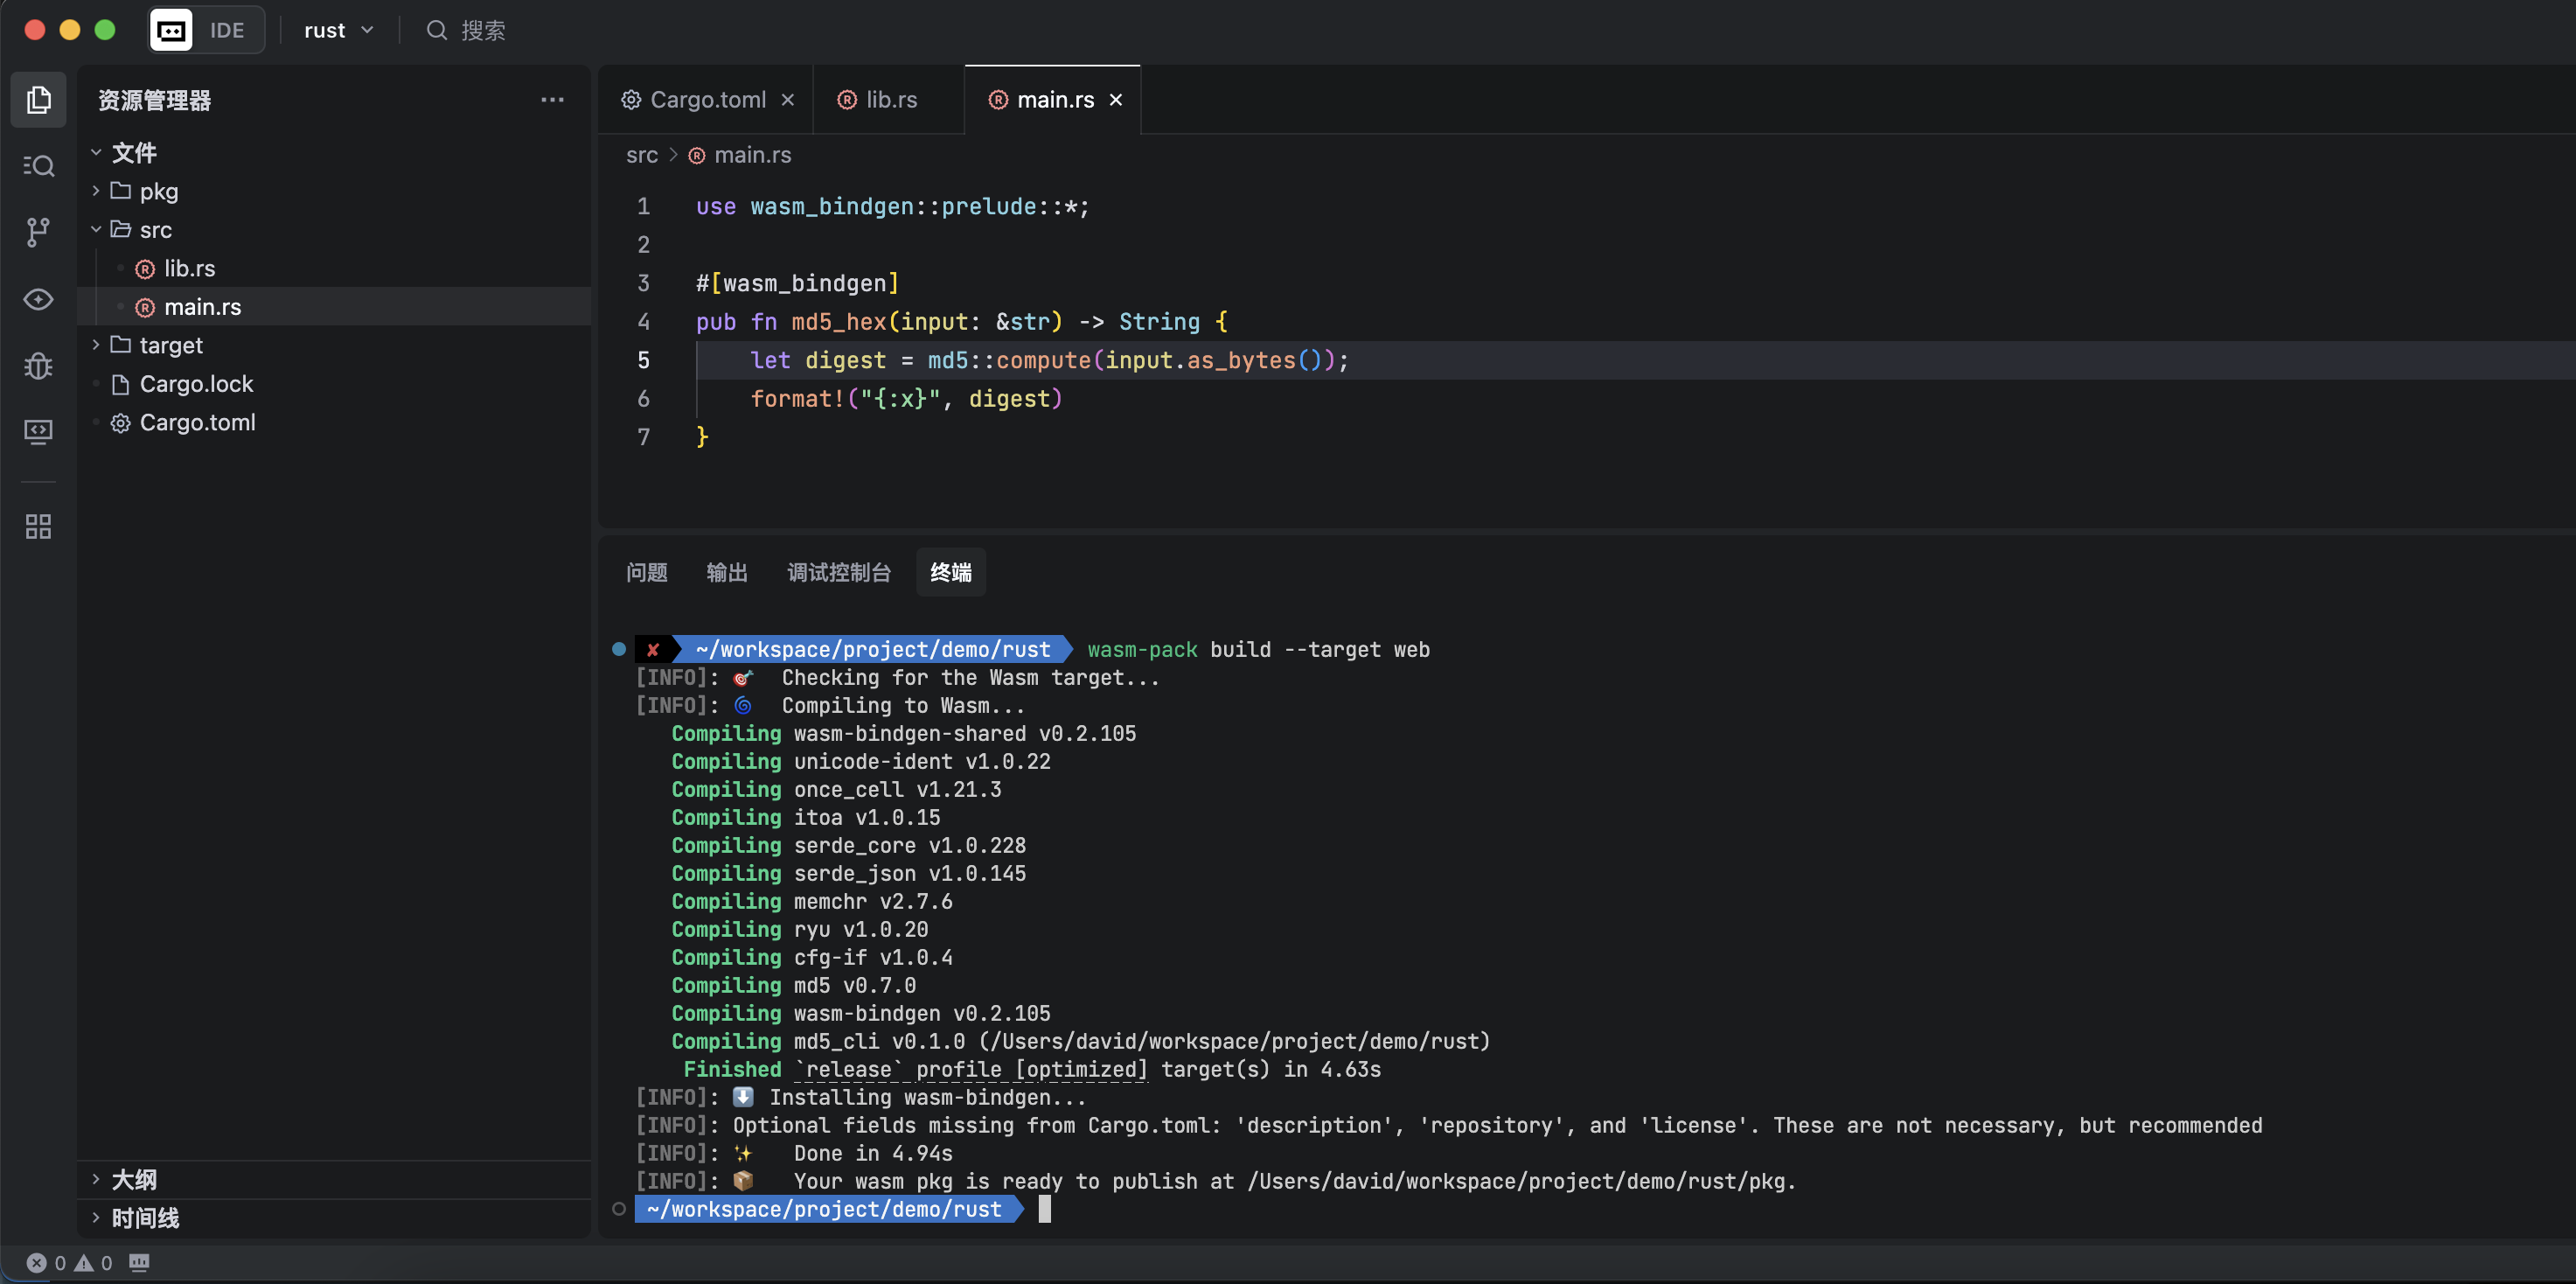The width and height of the screenshot is (2576, 1284).
Task: Open the remote monitor icon in sidebar
Action: pyautogui.click(x=38, y=431)
